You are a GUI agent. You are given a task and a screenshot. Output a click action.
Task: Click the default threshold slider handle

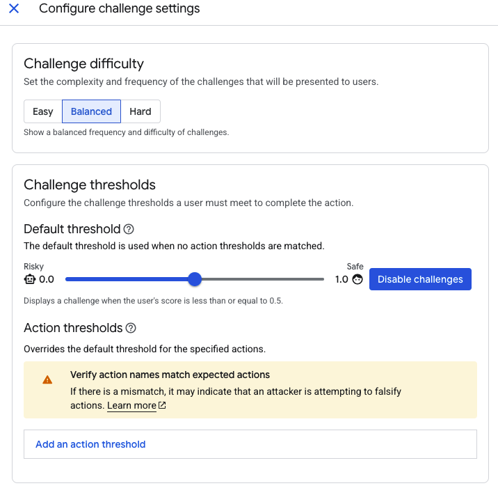195,279
